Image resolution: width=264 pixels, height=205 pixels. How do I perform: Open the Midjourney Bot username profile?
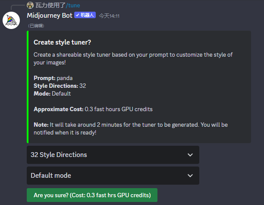point(50,16)
